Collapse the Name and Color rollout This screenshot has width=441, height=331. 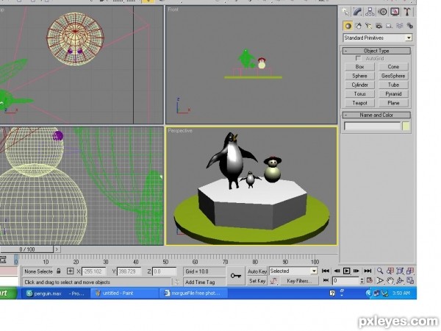(376, 115)
